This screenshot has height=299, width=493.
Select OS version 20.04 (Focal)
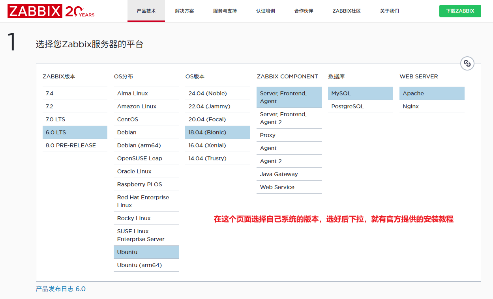(x=217, y=119)
